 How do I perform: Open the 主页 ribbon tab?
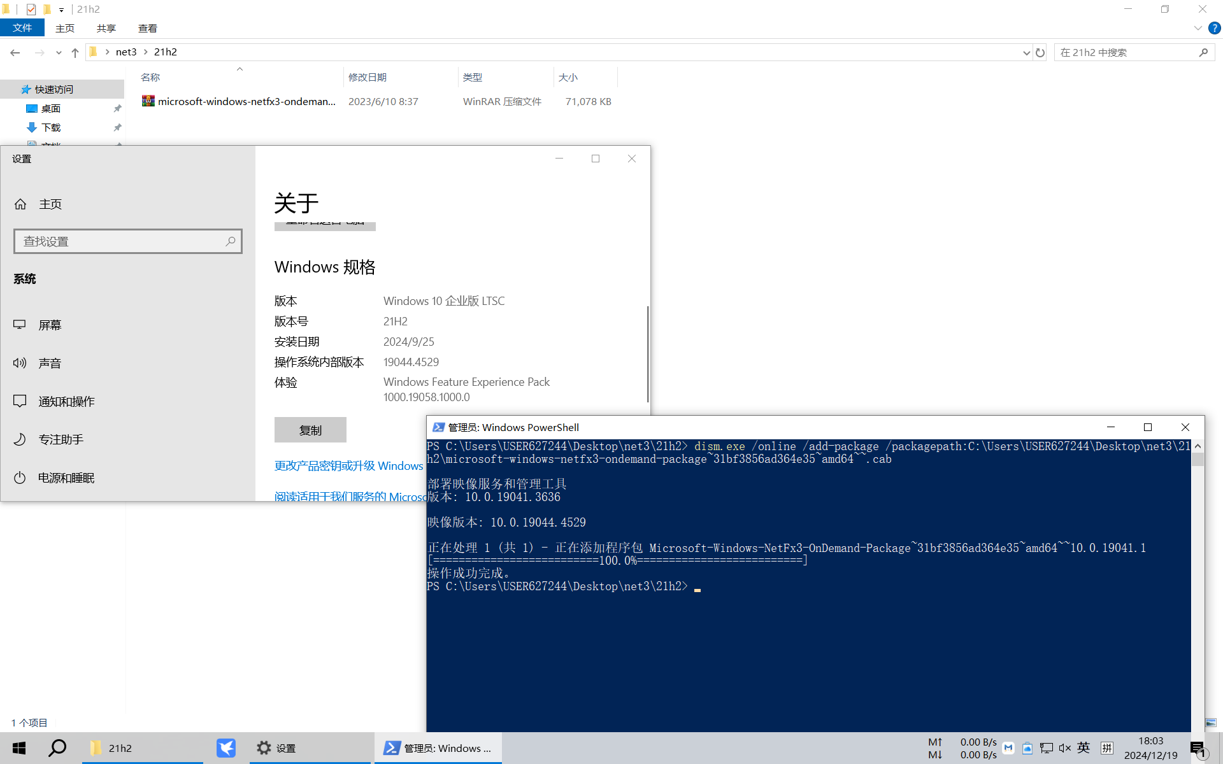point(65,28)
